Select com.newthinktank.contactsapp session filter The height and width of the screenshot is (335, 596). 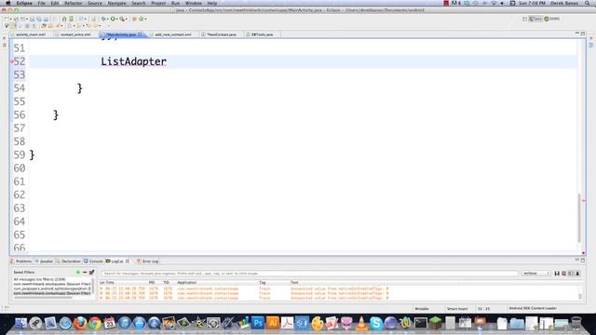pyautogui.click(x=52, y=293)
